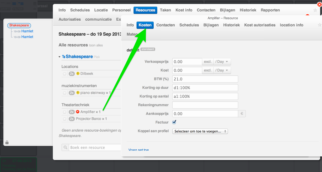Viewport: 322px width, 172px height.
Task: Click the Hamlet link in the tree
Action: point(27,31)
